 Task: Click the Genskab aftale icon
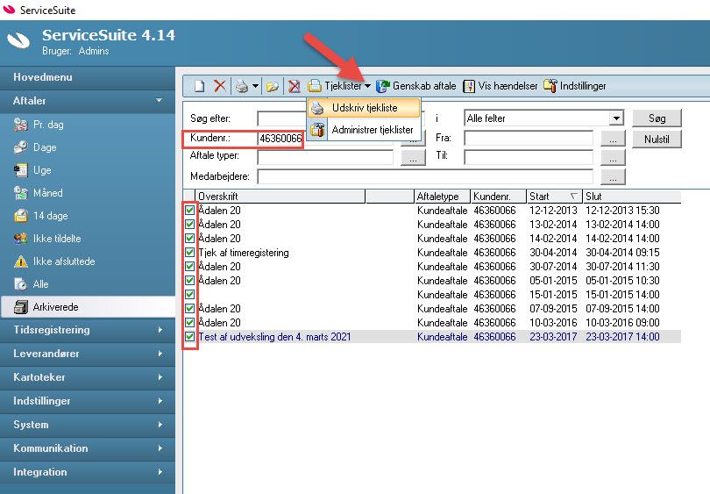[x=383, y=86]
